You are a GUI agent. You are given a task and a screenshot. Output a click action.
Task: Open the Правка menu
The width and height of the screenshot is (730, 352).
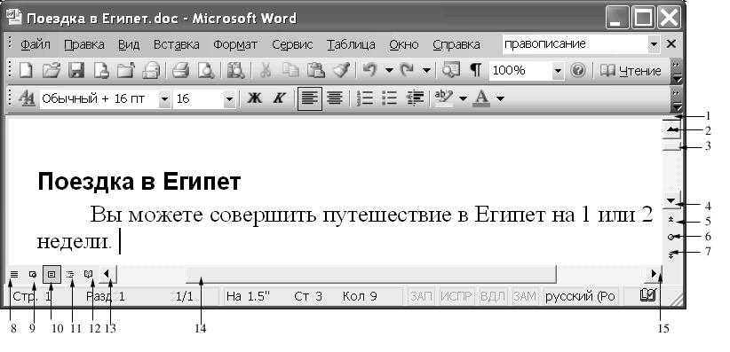tap(84, 44)
